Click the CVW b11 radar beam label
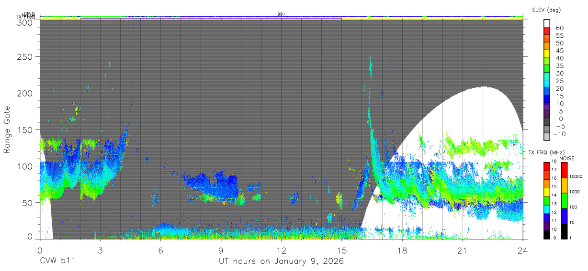This screenshot has height=271, width=588. pos(57,261)
